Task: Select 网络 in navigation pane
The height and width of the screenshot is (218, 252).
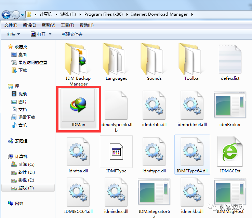Action: 16,204
